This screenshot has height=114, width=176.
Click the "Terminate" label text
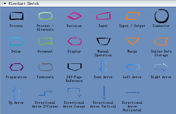tap(45, 77)
